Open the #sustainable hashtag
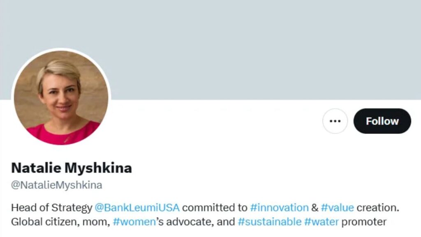421x237 pixels. pos(269,222)
